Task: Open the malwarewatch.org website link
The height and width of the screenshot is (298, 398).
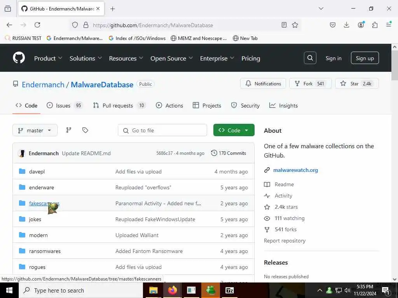Action: (x=295, y=170)
